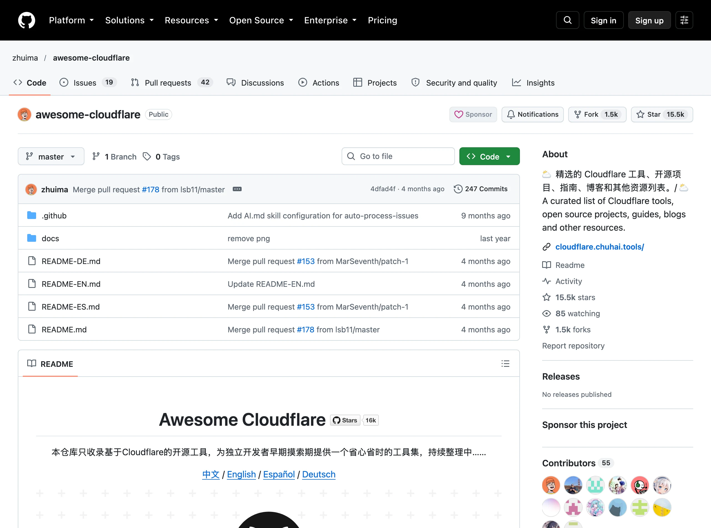Viewport: 711px width, 528px height.
Task: Open the appearance settings sliders icon
Action: click(x=684, y=20)
